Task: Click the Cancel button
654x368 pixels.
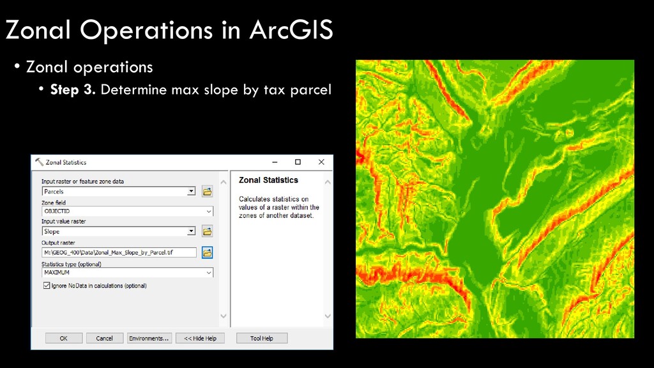Action: pos(105,339)
